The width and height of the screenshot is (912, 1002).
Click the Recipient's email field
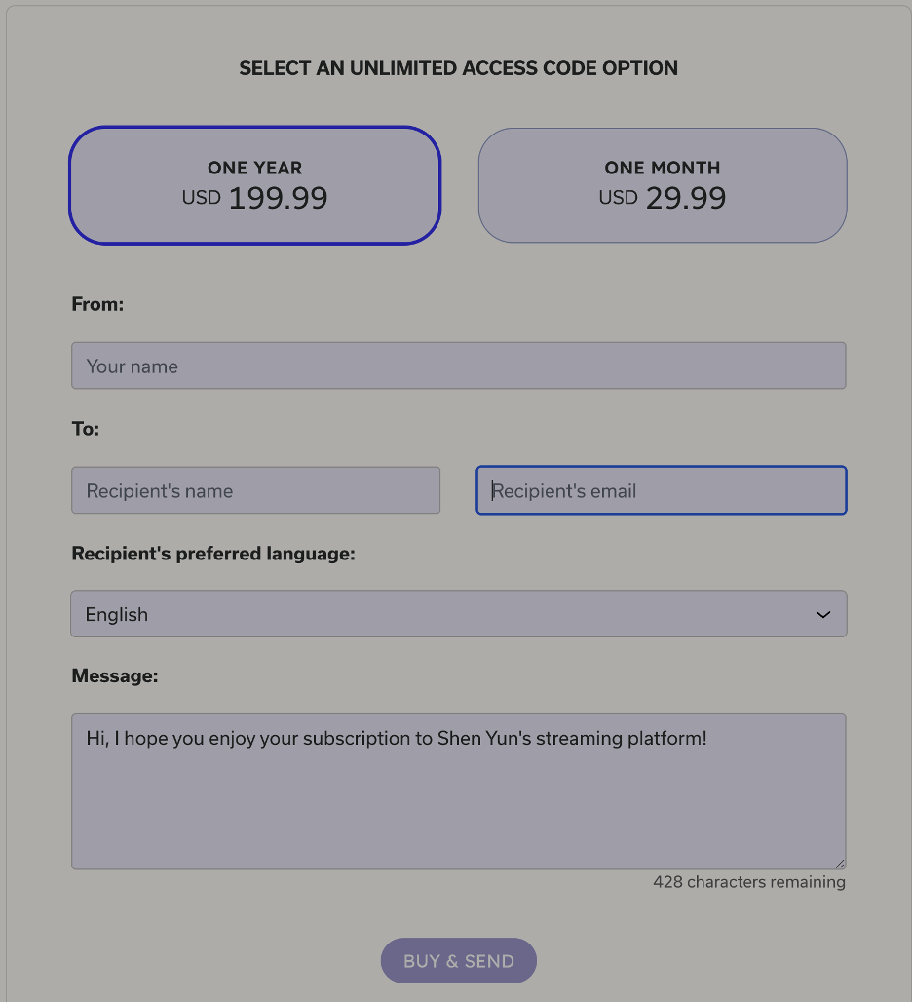661,490
